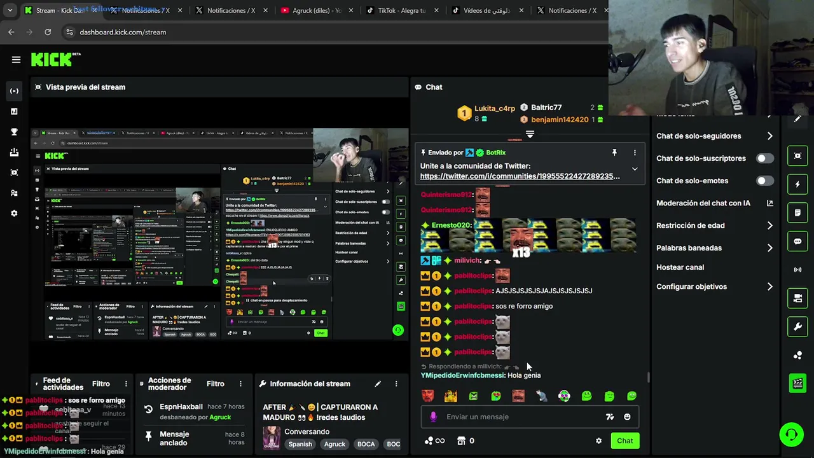Open Feed de actividades Filtro dropdown
The image size is (814, 458).
click(100, 384)
